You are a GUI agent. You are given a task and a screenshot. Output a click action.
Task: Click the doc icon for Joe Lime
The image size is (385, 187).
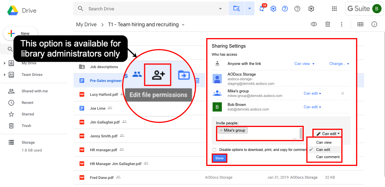coord(82,108)
